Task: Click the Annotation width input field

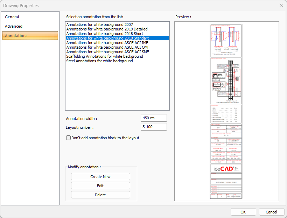Action: click(154, 118)
